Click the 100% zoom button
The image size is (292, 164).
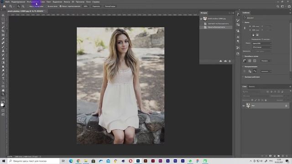pos(85,6)
